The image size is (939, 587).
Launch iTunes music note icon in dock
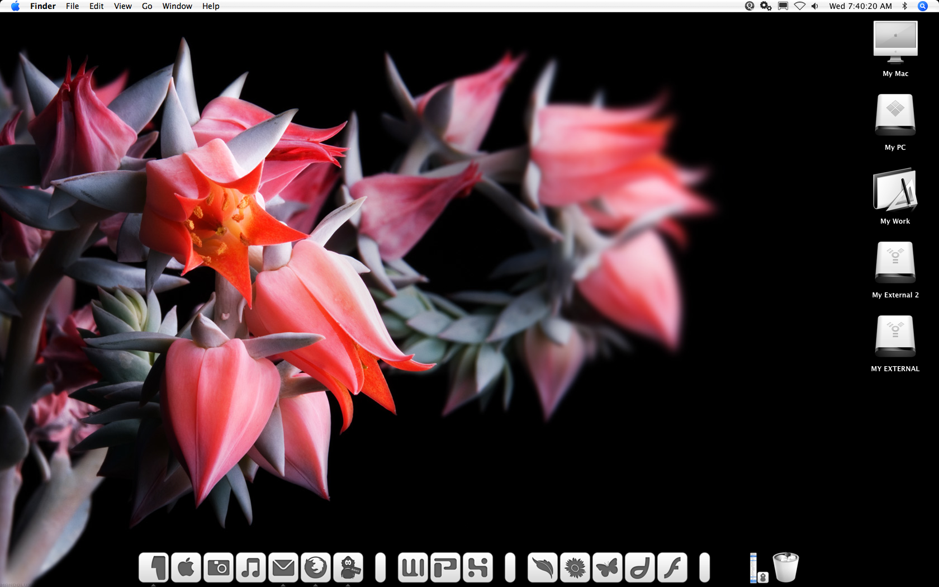pyautogui.click(x=251, y=567)
